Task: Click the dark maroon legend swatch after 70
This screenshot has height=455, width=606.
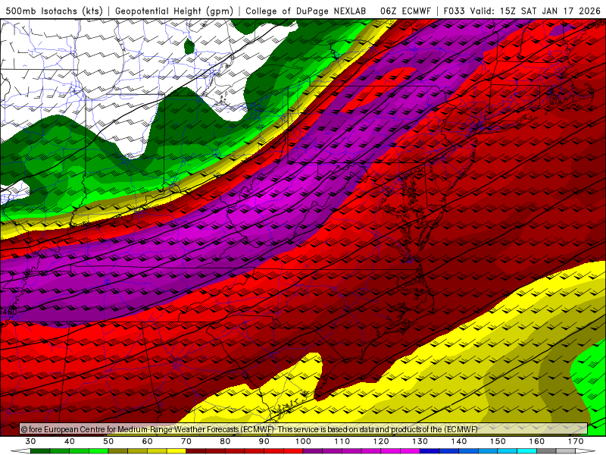Action: [196, 451]
